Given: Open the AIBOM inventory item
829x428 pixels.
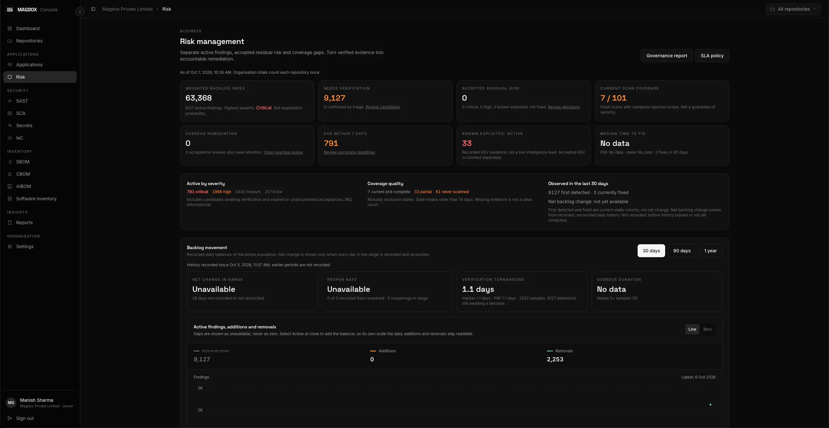Looking at the screenshot, I should 40,186.
